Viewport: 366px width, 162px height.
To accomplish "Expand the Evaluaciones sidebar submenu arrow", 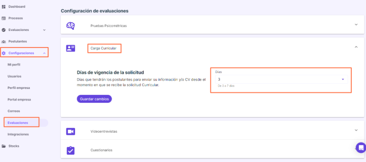I will coord(44,30).
